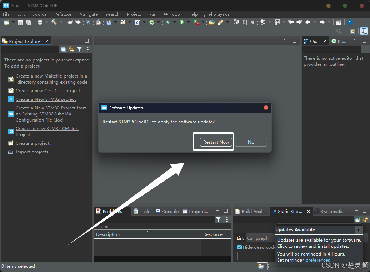The height and width of the screenshot is (272, 370).
Task: Click the magnifier search icon under the toolbar
Action: 339,31
